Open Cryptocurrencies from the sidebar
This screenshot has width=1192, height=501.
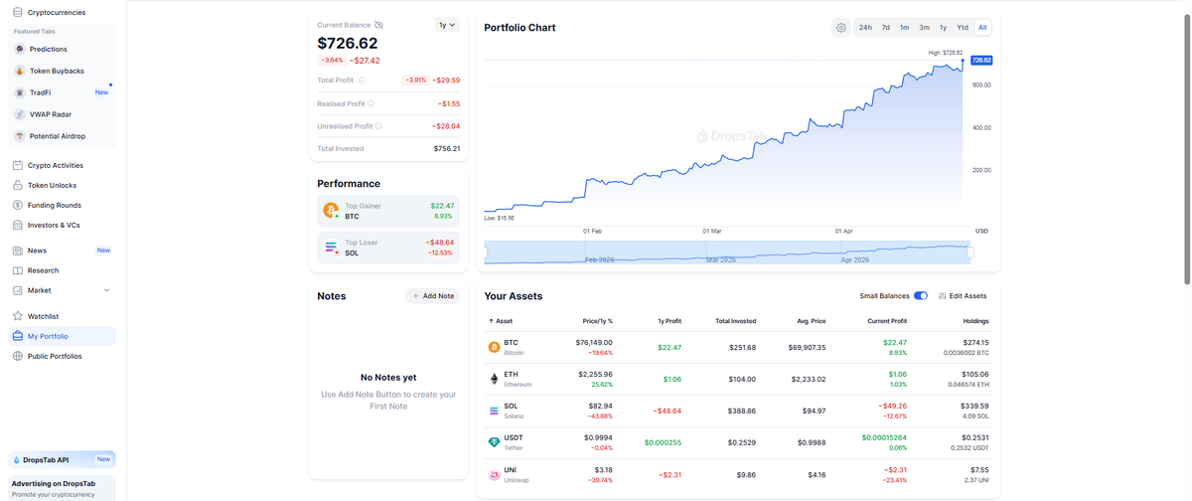click(57, 12)
